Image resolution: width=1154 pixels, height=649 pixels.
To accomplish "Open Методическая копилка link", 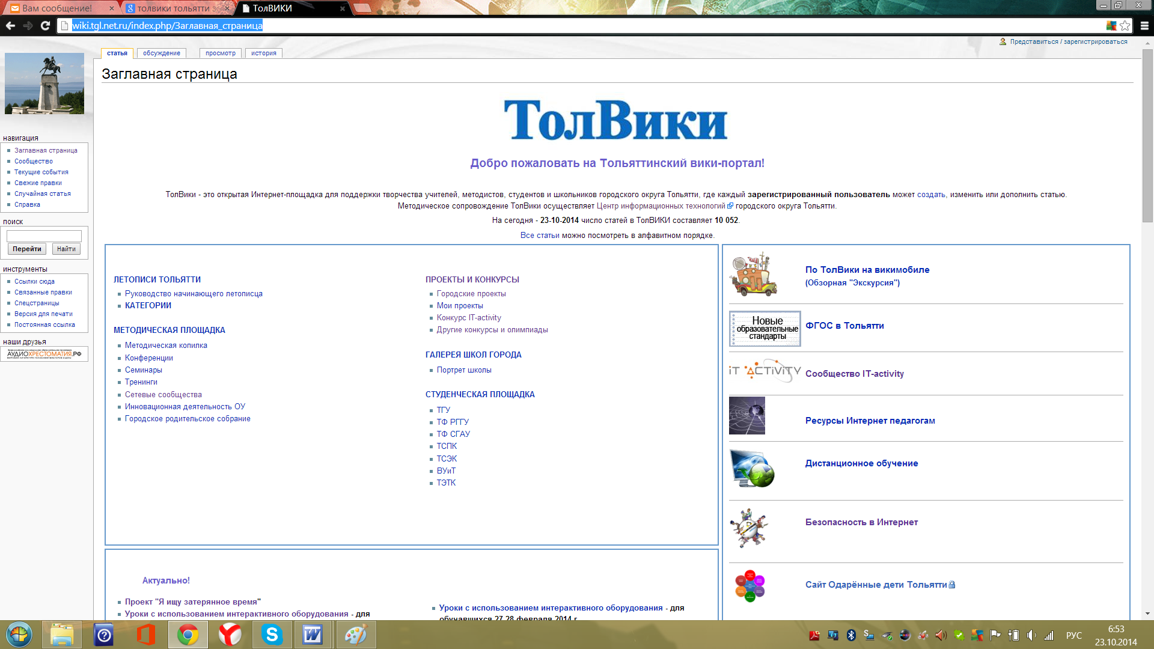I will 166,346.
